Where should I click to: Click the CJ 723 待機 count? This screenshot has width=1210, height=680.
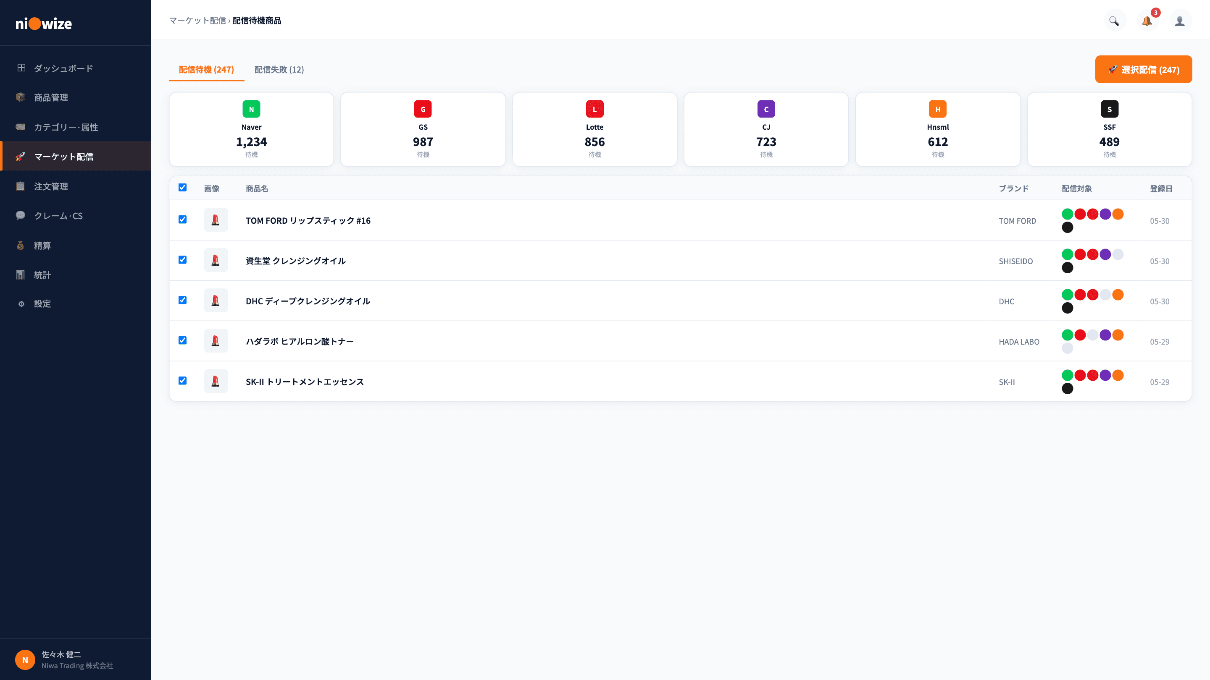pyautogui.click(x=766, y=142)
